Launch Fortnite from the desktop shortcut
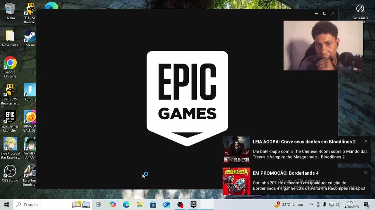The height and width of the screenshot is (210, 375). [30, 92]
